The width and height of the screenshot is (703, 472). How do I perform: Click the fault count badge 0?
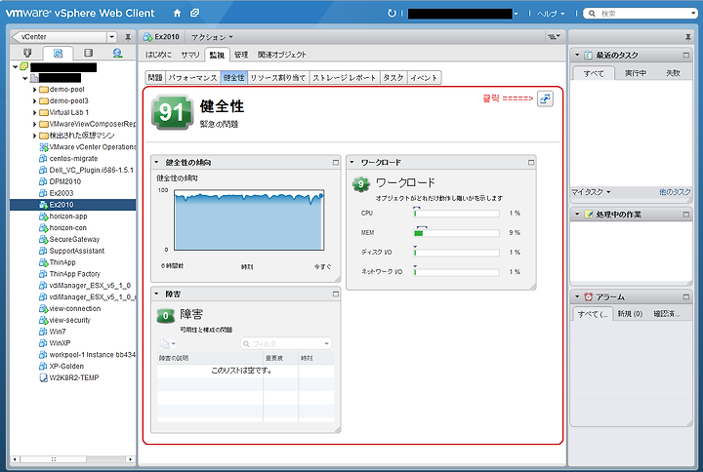[x=165, y=316]
